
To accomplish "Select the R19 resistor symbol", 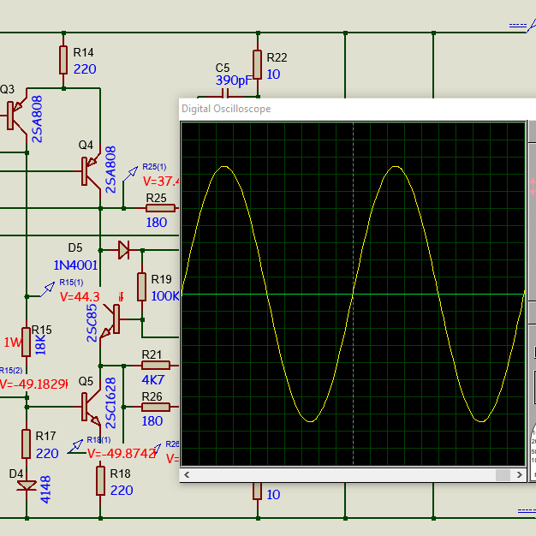I will click(x=142, y=287).
